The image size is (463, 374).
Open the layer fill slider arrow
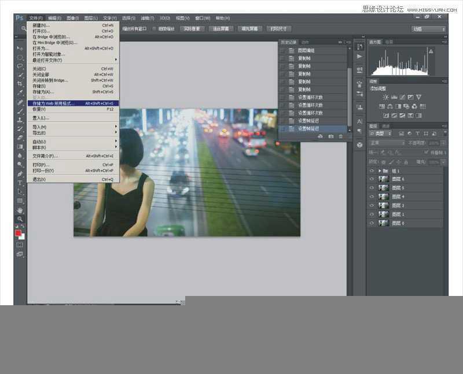coord(443,162)
